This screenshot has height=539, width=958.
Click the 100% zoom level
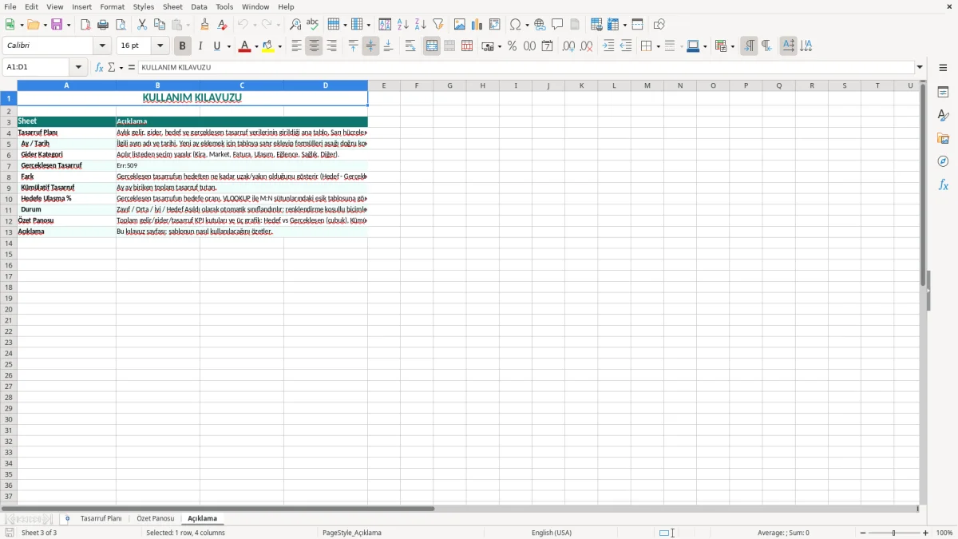pos(944,533)
